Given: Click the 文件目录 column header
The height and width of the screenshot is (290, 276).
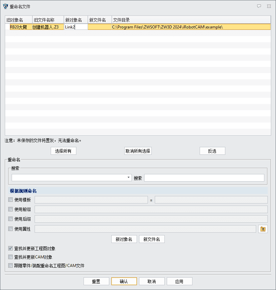Looking at the screenshot, I should coord(191,20).
